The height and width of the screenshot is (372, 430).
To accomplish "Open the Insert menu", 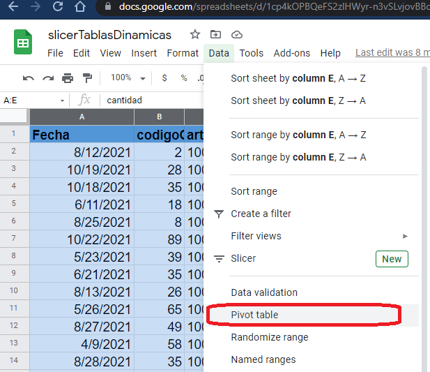I will pos(144,53).
